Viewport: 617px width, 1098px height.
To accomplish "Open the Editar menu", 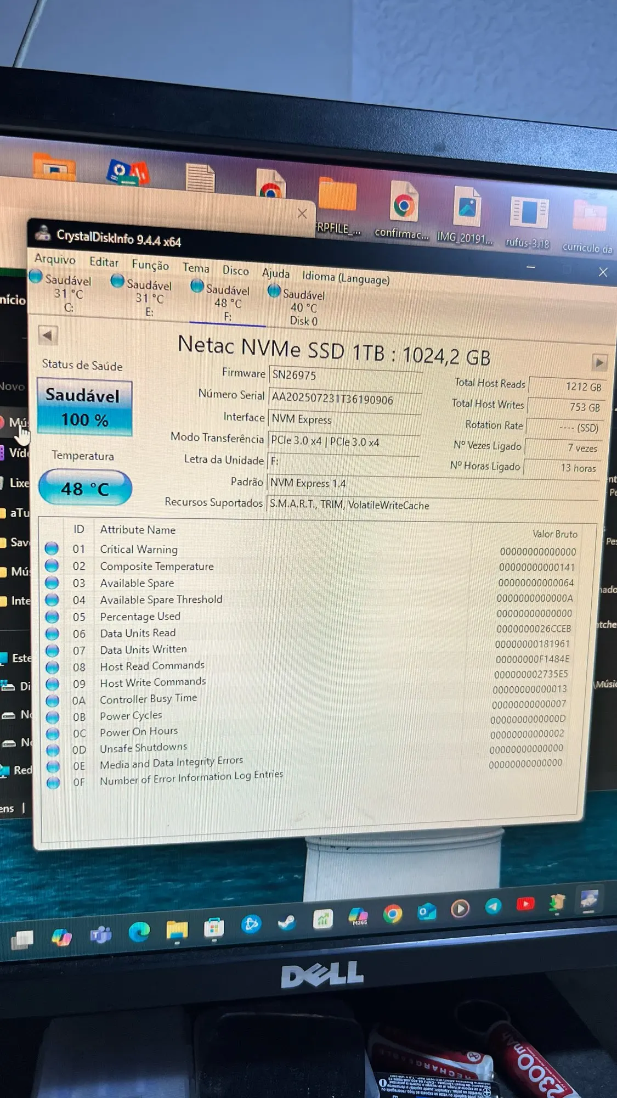I will coord(104,262).
